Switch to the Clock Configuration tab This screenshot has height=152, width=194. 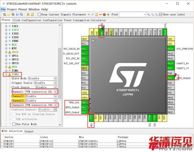(x=27, y=20)
